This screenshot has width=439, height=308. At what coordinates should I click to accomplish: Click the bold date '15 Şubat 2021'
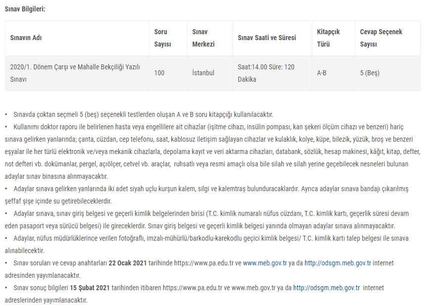[x=90, y=288]
